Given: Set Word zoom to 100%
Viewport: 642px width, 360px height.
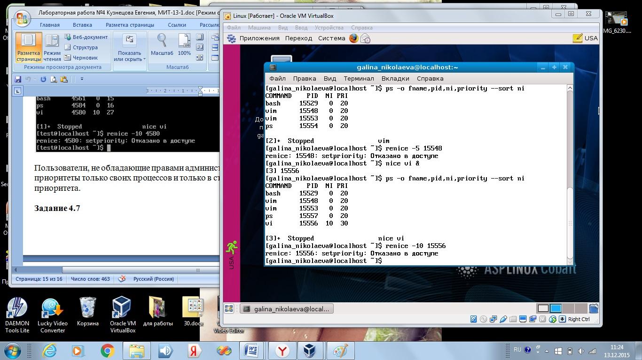Looking at the screenshot, I should point(184,45).
